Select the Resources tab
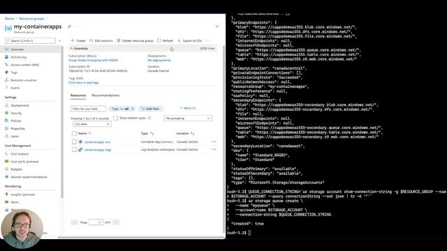 (78, 96)
